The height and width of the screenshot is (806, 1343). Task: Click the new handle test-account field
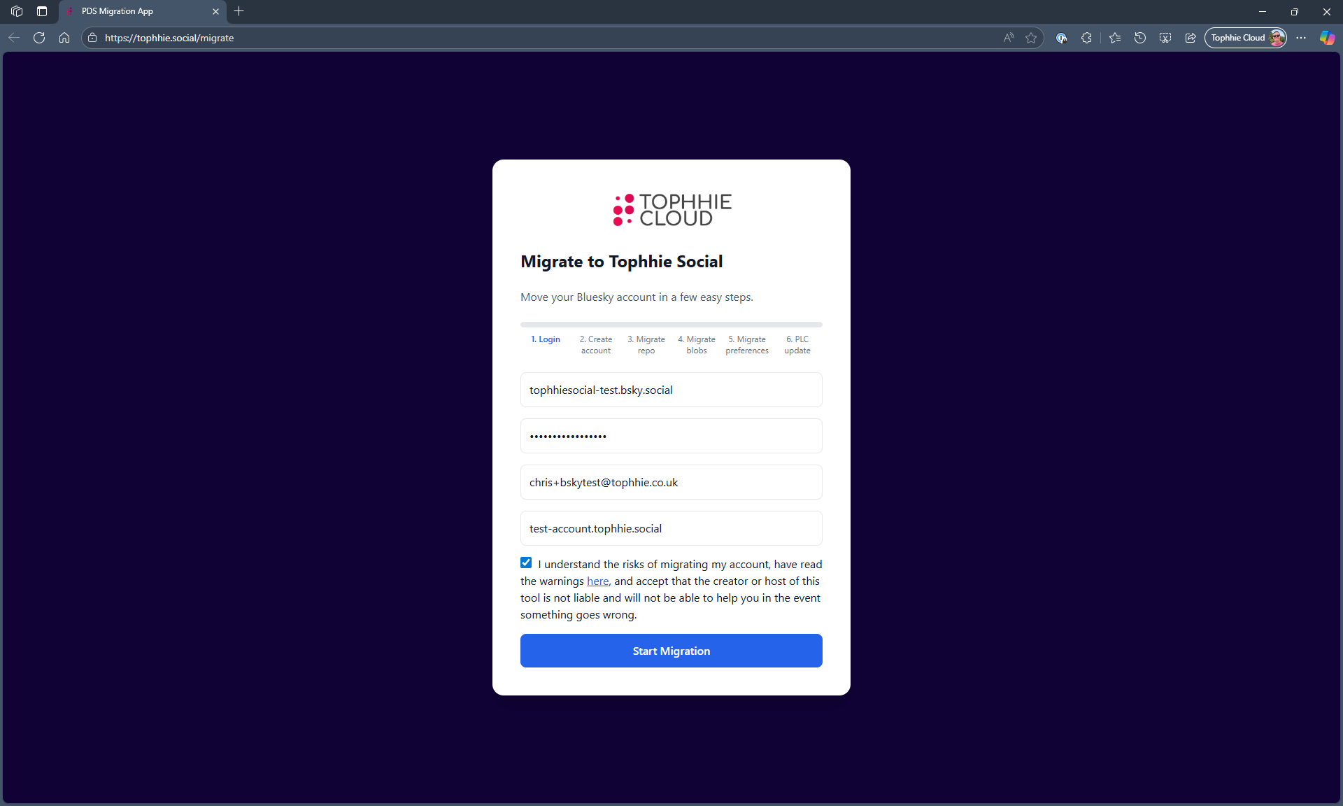pyautogui.click(x=671, y=528)
